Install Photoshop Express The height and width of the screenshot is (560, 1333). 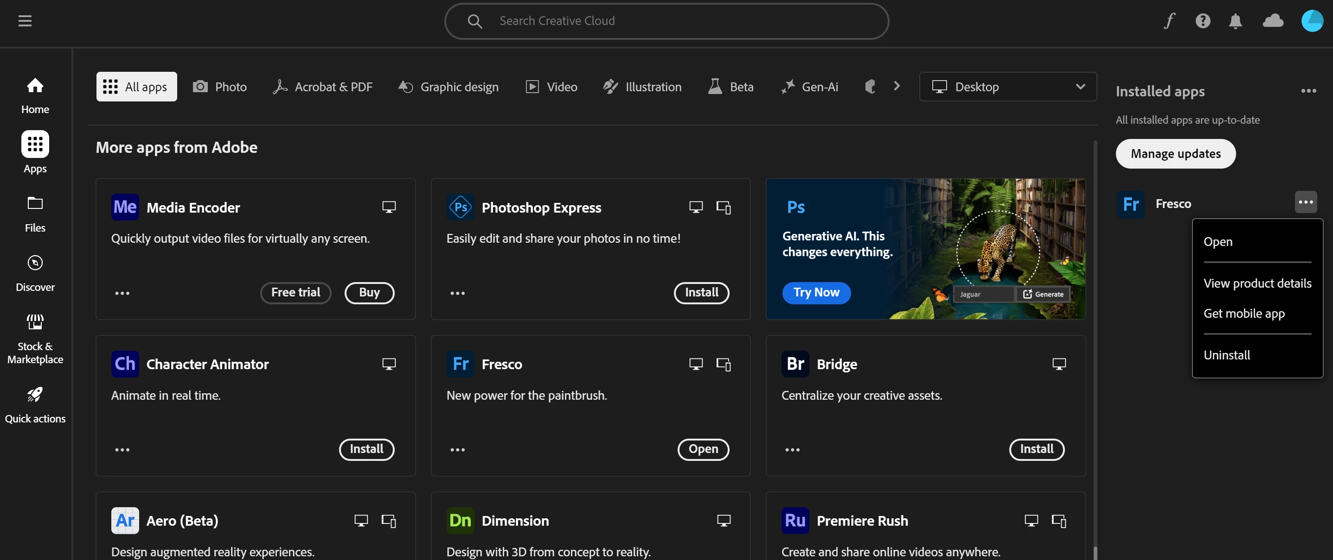coord(701,292)
